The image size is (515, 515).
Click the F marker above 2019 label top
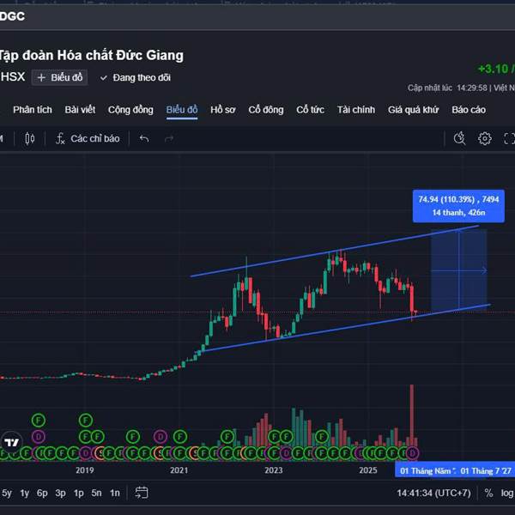86,420
